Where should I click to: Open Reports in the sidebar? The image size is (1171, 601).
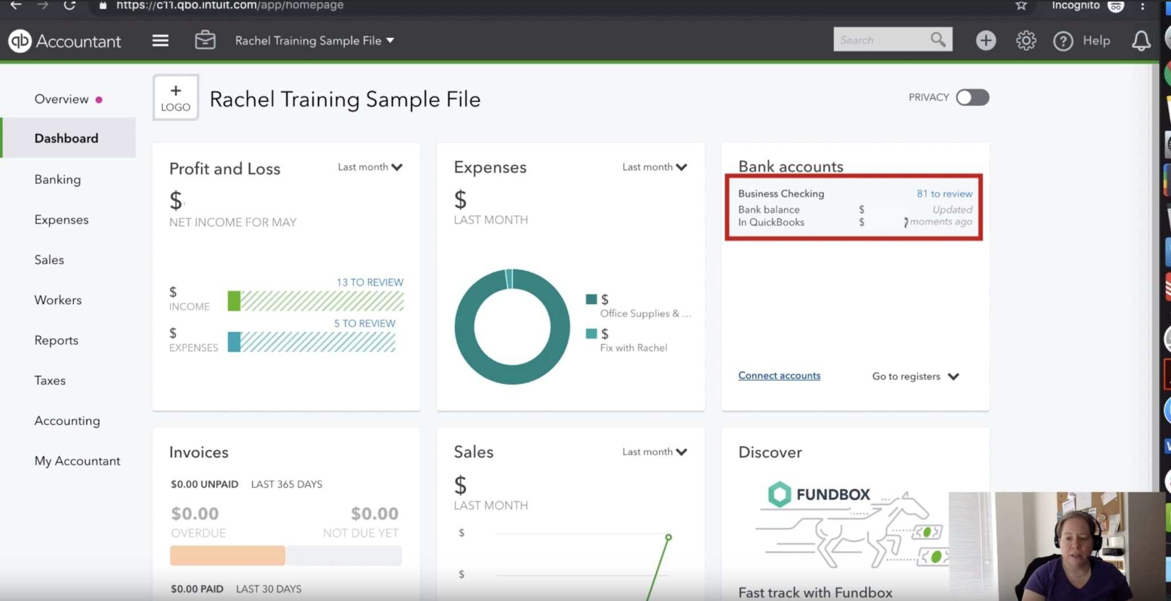point(56,340)
